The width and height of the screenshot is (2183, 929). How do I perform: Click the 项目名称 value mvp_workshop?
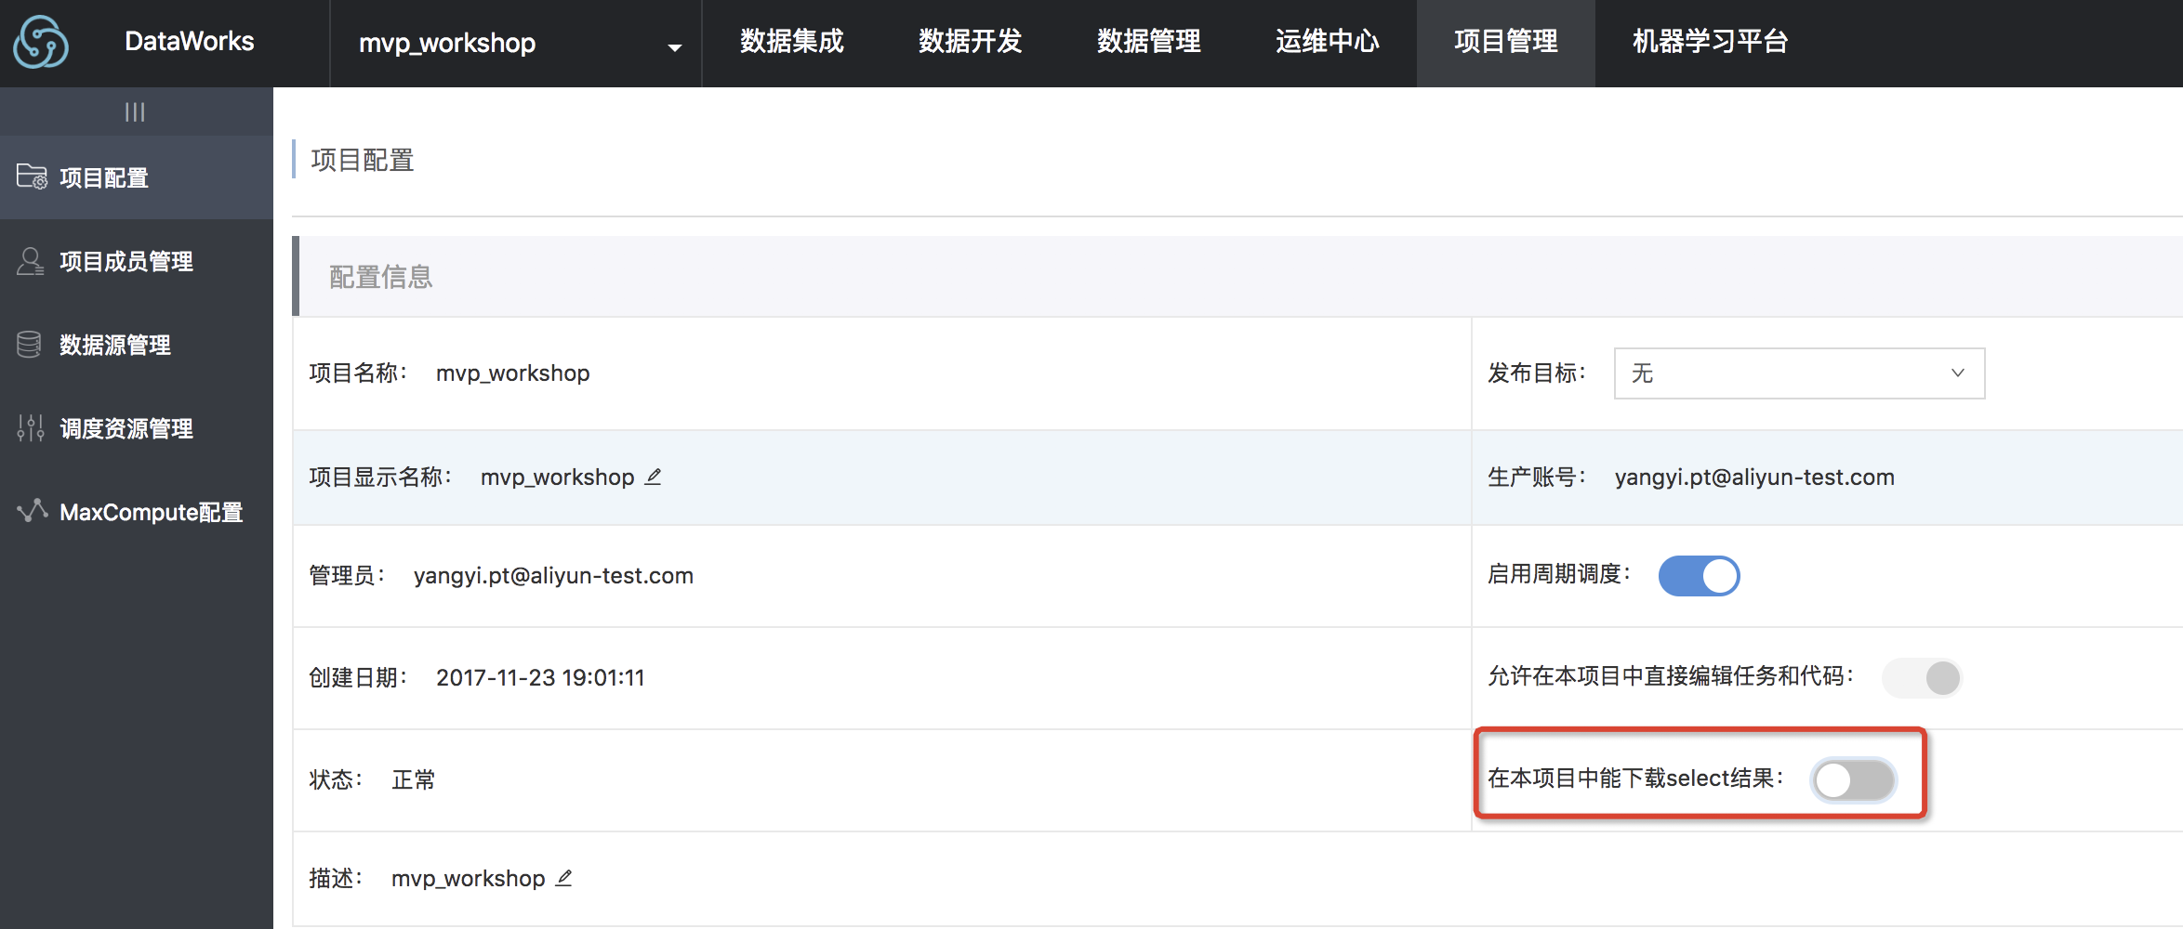[x=512, y=373]
